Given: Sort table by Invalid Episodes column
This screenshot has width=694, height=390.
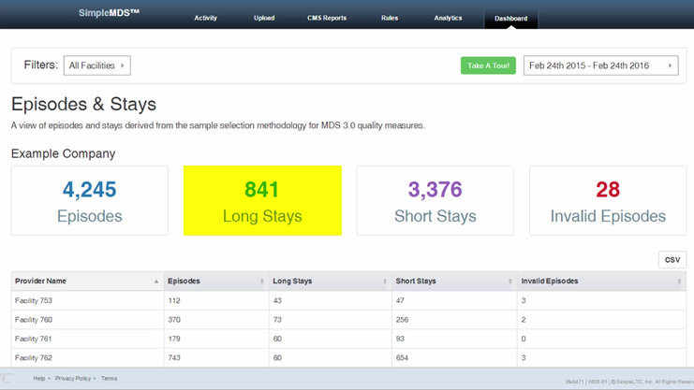Looking at the screenshot, I should point(600,281).
